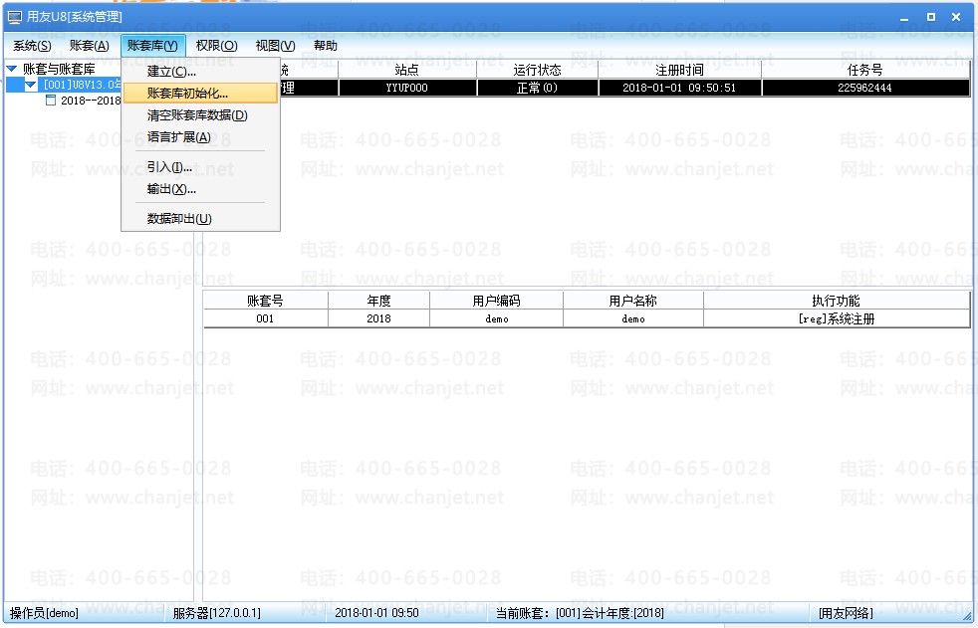Click the 用友U8 title bar monitor icon
Viewport: 978px width, 628px height.
pos(14,18)
